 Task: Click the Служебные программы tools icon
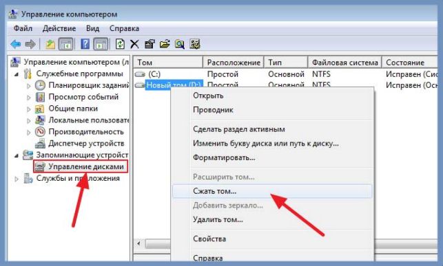(28, 74)
